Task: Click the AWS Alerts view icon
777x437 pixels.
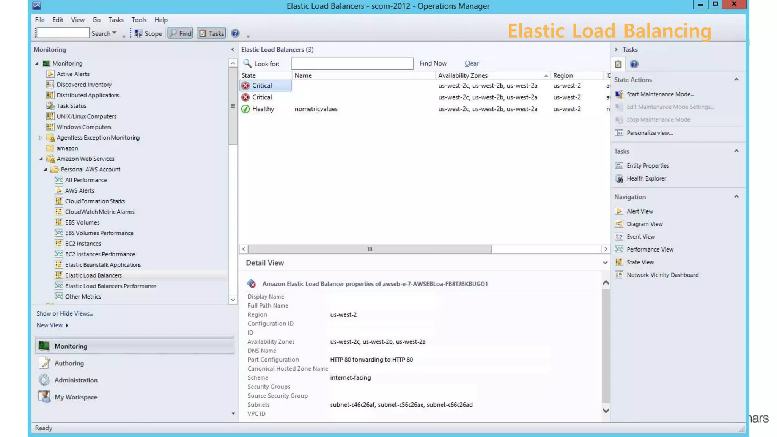Action: pyautogui.click(x=58, y=190)
